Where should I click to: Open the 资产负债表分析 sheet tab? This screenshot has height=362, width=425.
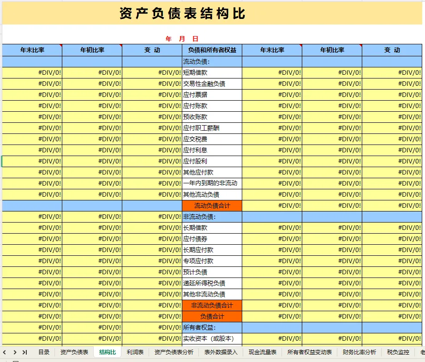[x=174, y=352]
